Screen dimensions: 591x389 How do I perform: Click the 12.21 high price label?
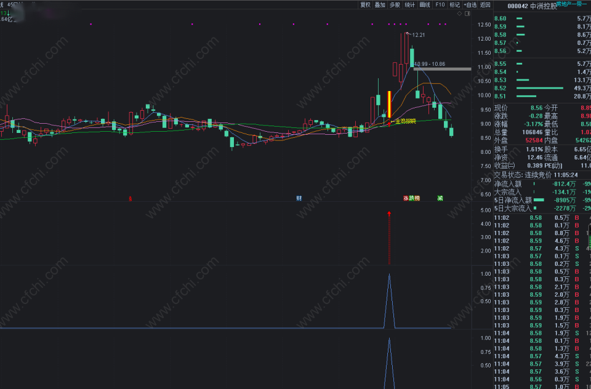click(419, 35)
